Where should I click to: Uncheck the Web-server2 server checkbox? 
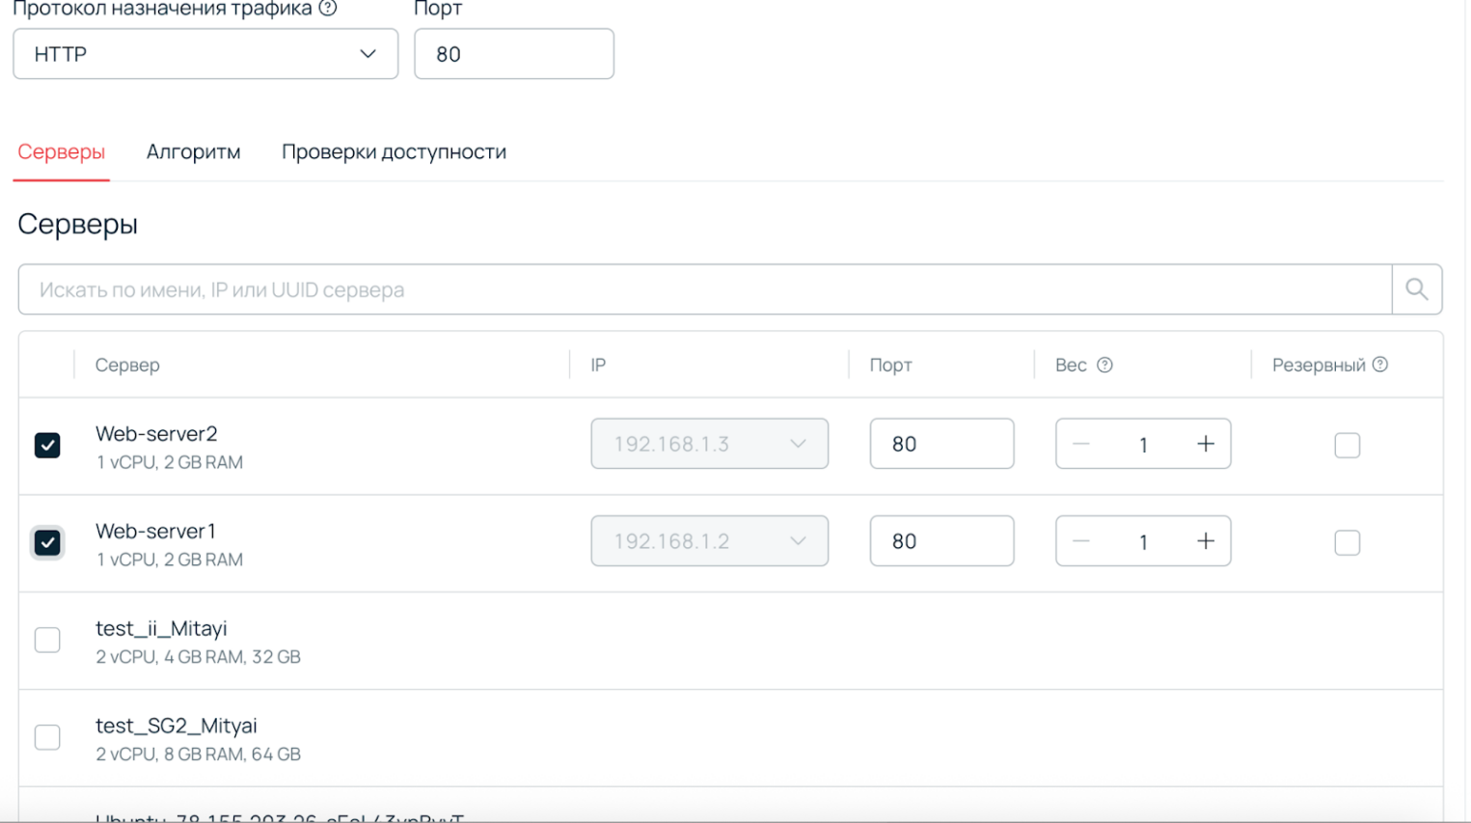(x=47, y=445)
